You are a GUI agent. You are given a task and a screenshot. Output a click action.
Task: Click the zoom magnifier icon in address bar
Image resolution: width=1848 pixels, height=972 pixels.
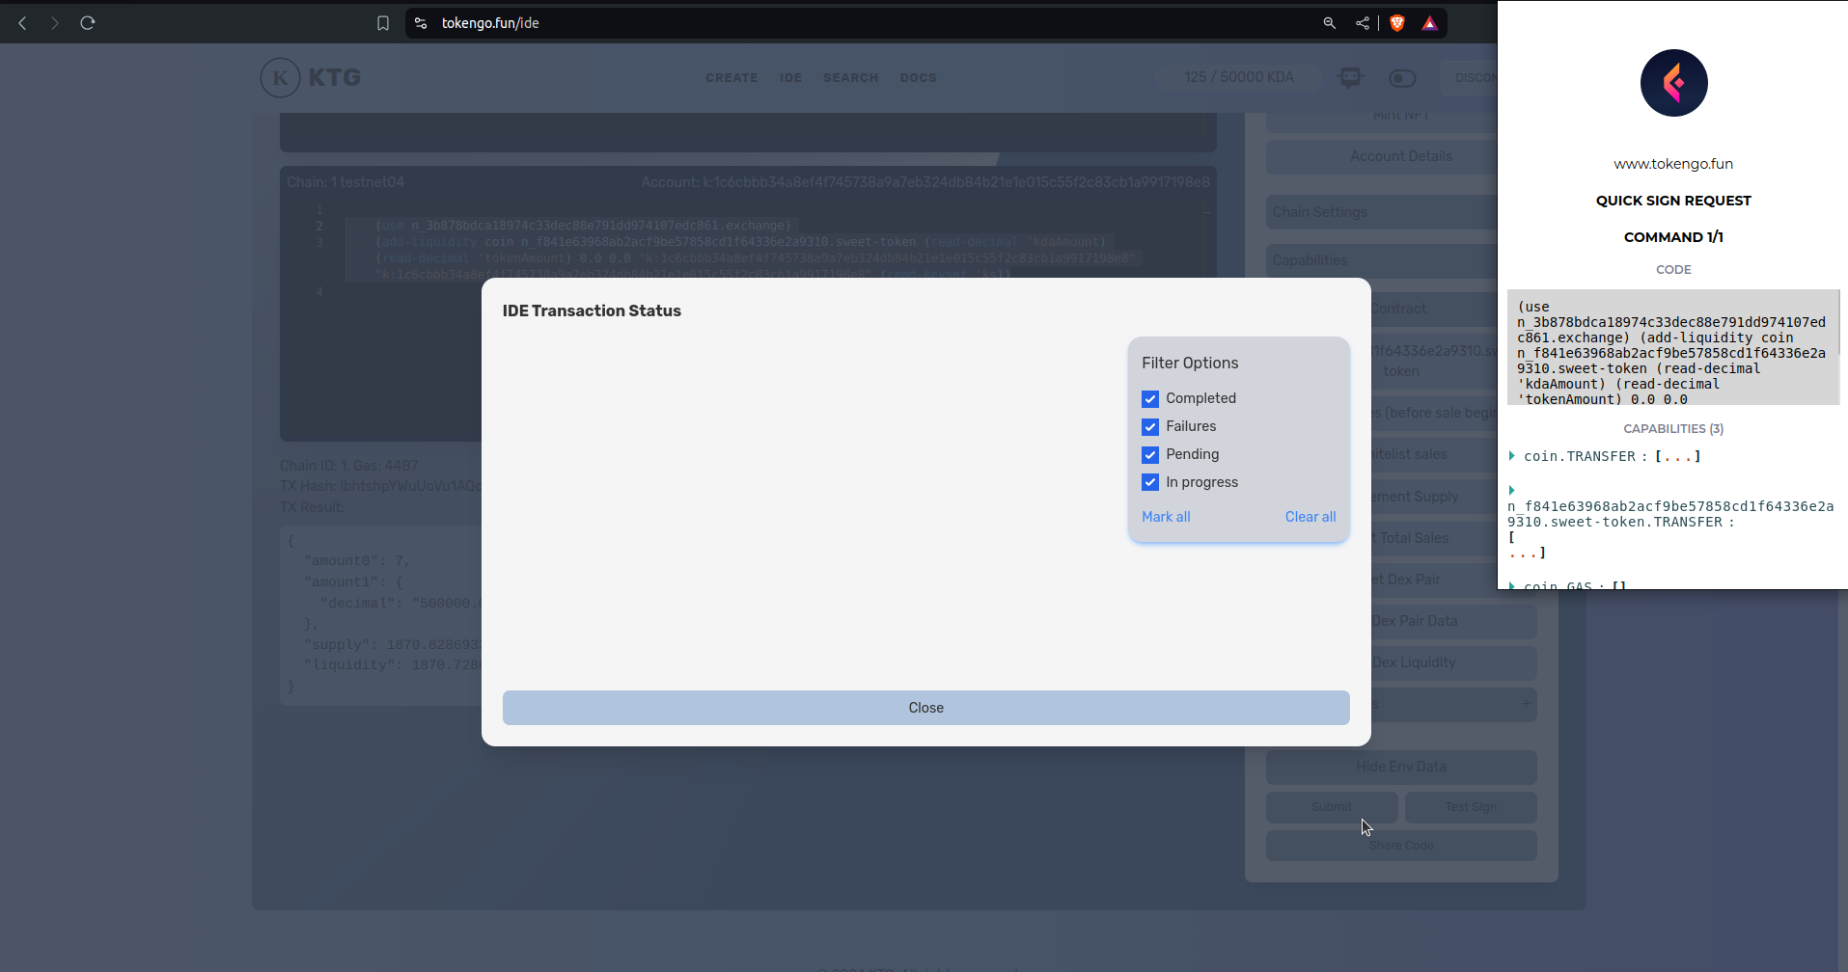coord(1330,23)
